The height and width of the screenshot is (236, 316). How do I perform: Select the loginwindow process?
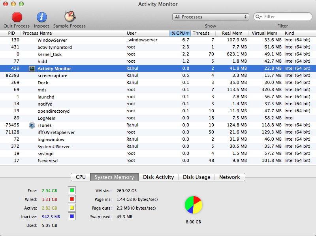[158, 139]
